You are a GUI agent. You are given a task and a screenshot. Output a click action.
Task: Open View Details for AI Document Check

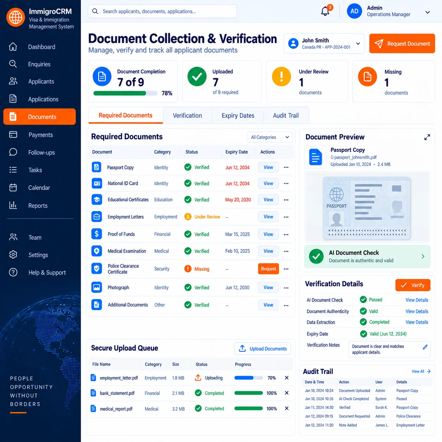click(x=417, y=300)
